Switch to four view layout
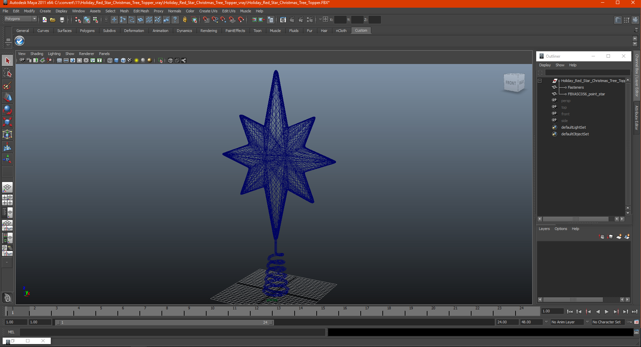This screenshot has height=347, width=641. coord(7,200)
